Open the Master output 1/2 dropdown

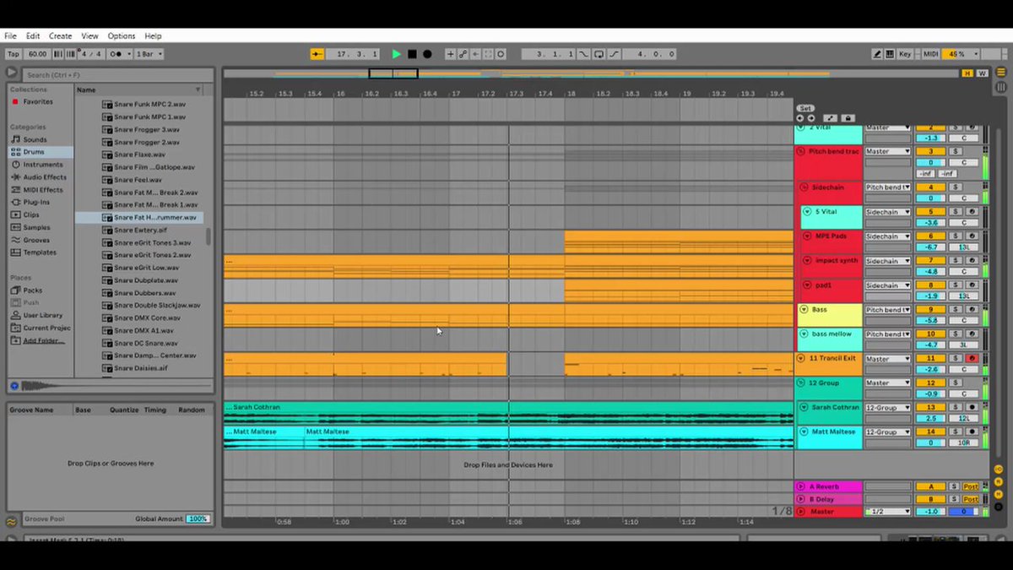coord(888,512)
